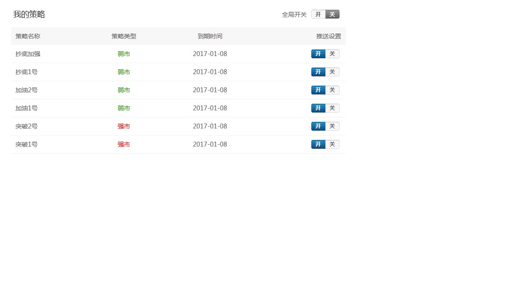508x286 pixels.
Task: Turn off push for 加油2号
Action: pos(332,90)
